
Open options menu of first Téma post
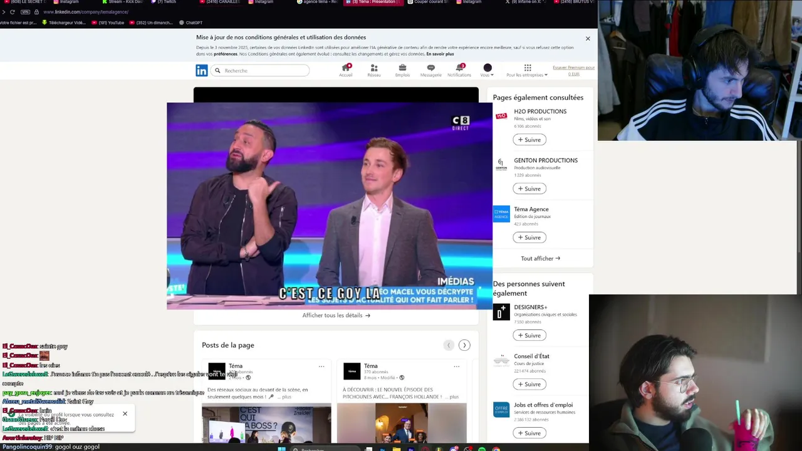coord(321,366)
